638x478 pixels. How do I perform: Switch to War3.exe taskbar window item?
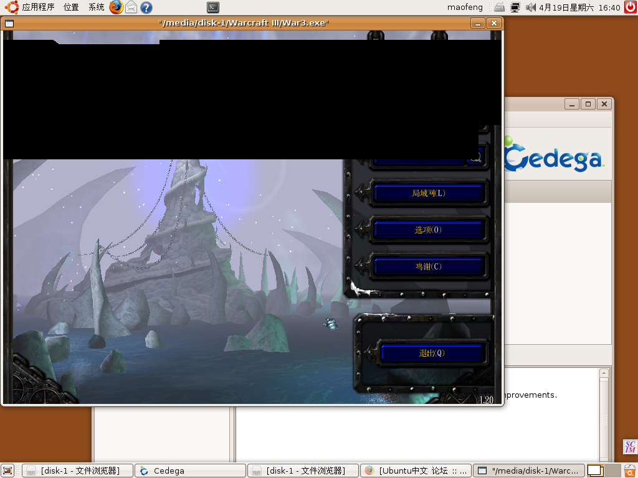tap(528, 471)
